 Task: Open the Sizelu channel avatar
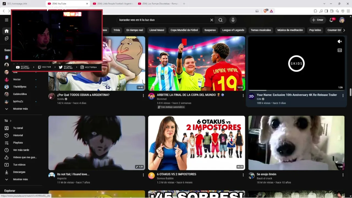(52, 96)
